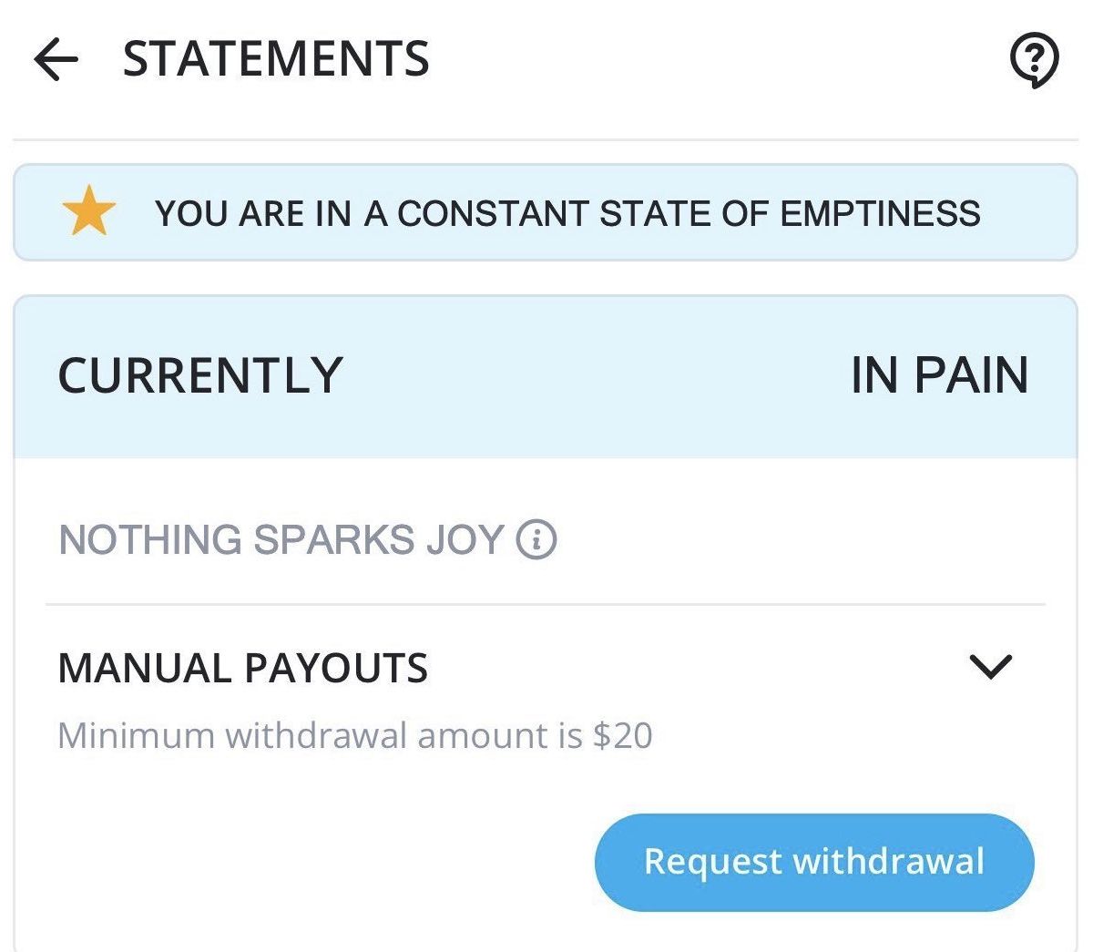Screen dimensions: 1093x952
Task: Click the word PAYOUTS in the section heading
Action: [x=336, y=668]
